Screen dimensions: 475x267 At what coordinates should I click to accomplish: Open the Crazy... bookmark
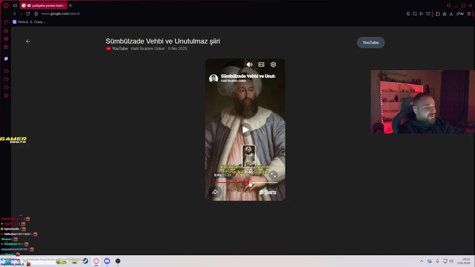coord(37,22)
